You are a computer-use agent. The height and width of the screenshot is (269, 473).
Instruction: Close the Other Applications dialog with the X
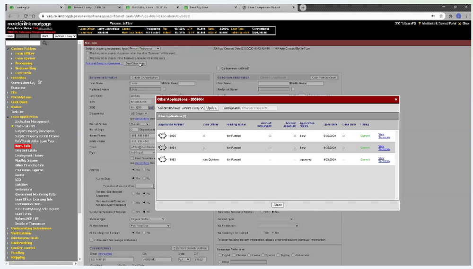click(396, 99)
